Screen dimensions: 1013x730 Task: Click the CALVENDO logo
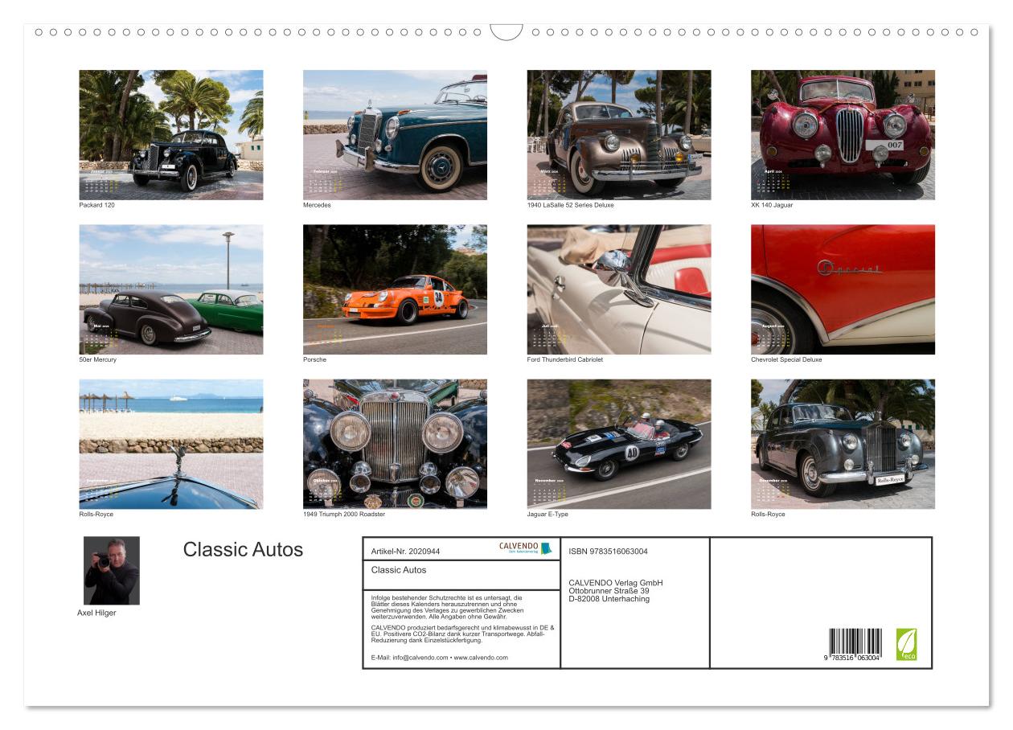[x=525, y=548]
